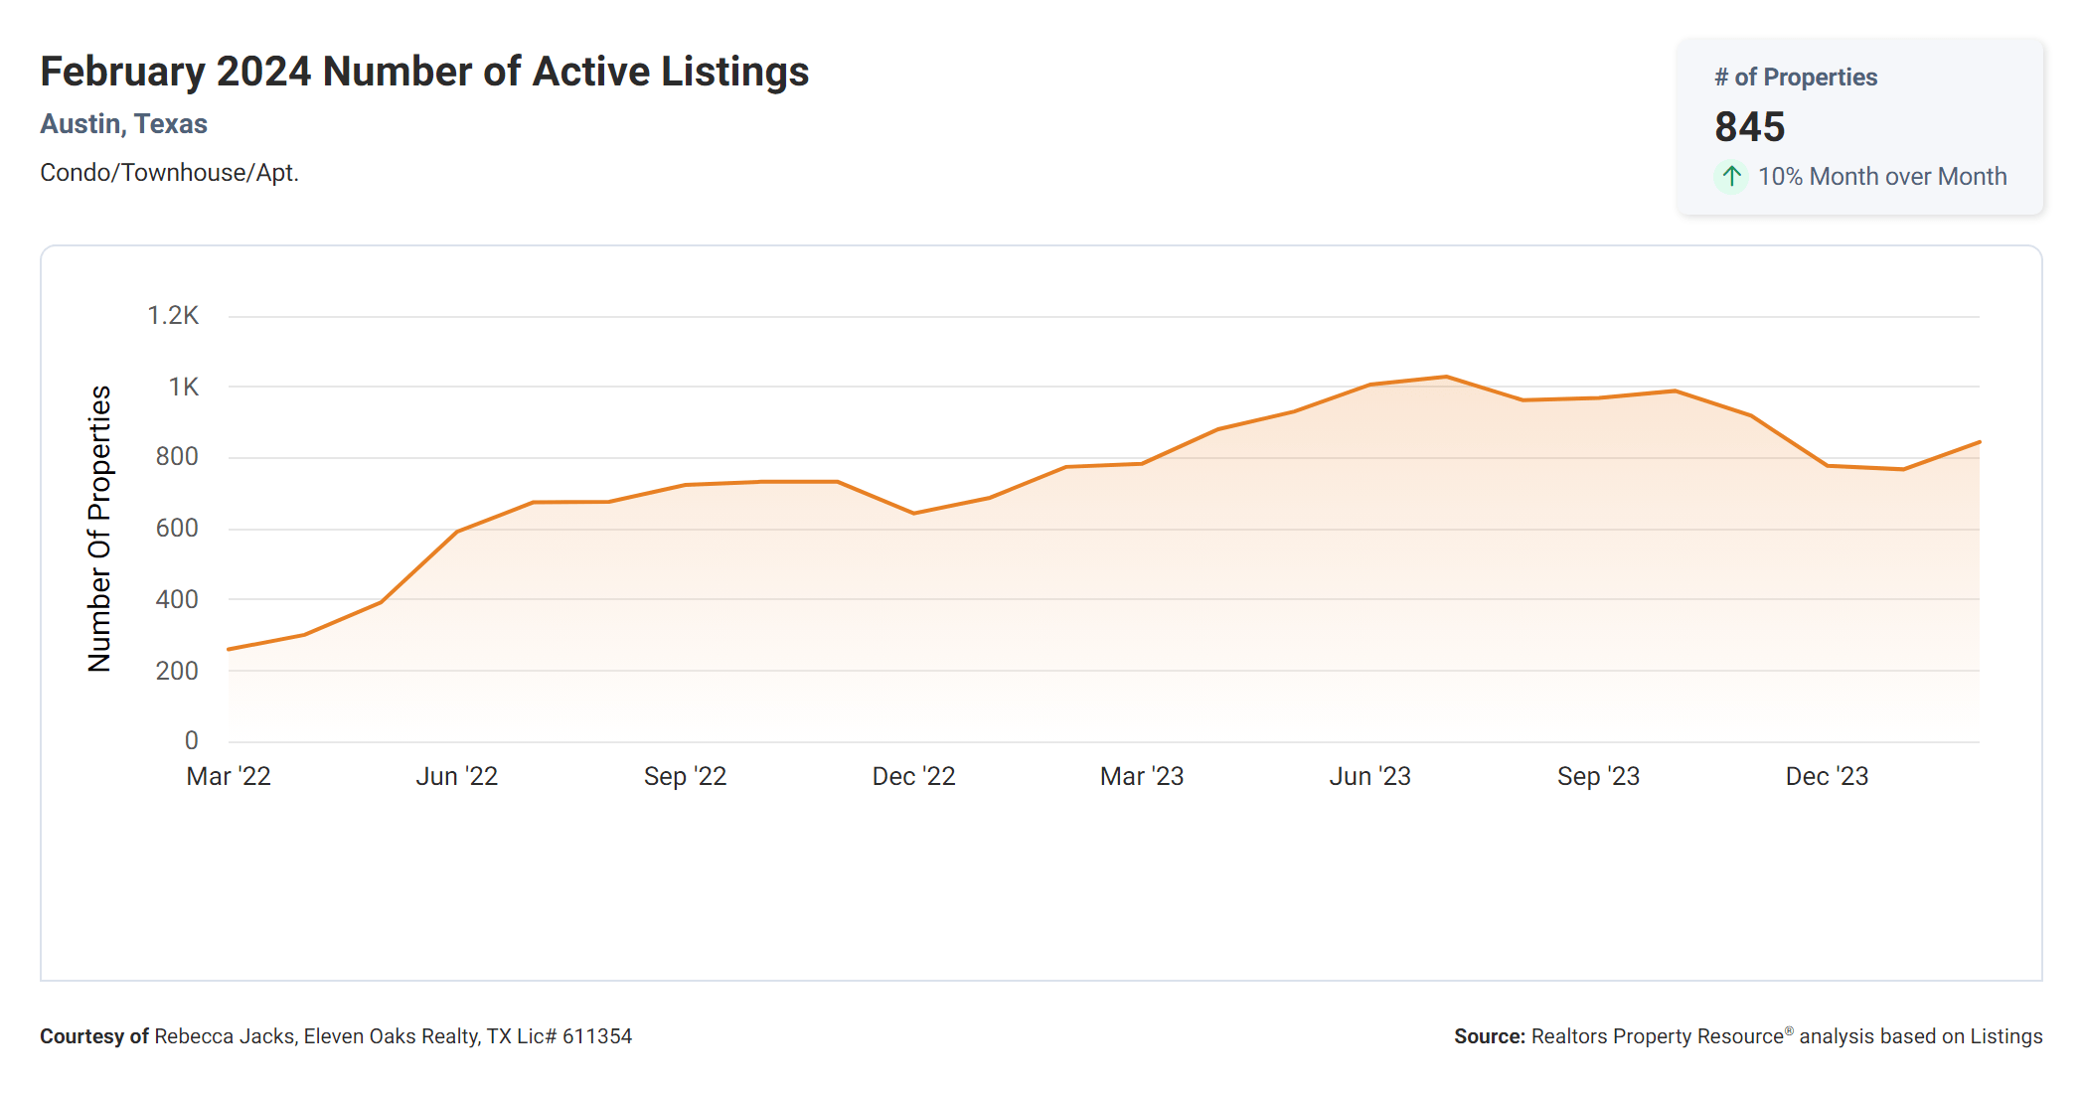2083x1093 pixels.
Task: Click the chart title February 2024 Active Listings
Action: [424, 72]
